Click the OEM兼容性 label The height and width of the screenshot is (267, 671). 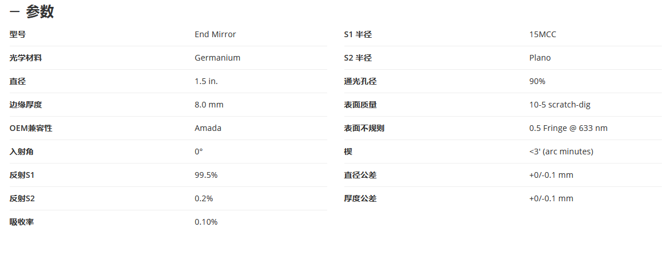[x=31, y=129]
